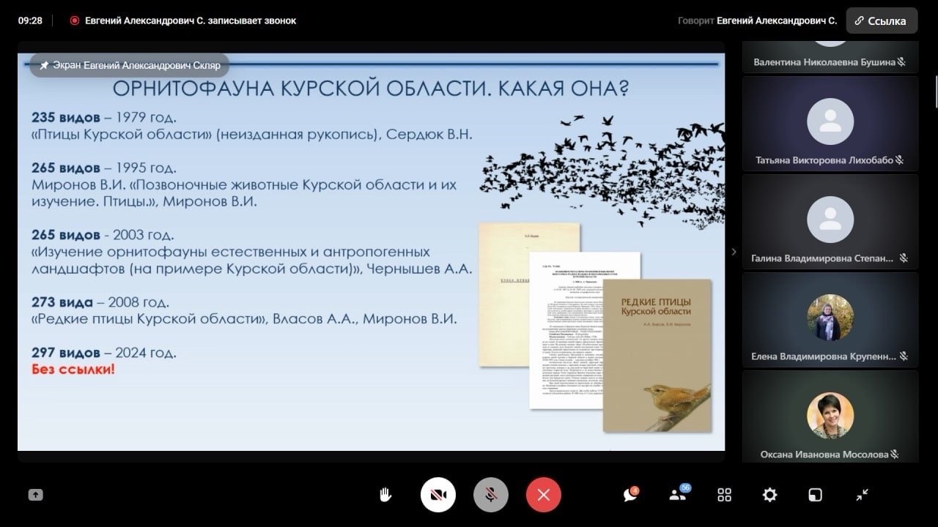938x527 pixels.
Task: Click the red recording indicator icon
Action: [x=74, y=20]
